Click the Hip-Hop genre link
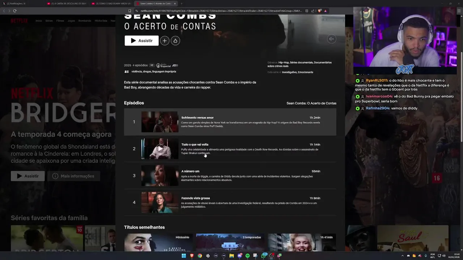The height and width of the screenshot is (260, 463). tap(283, 62)
